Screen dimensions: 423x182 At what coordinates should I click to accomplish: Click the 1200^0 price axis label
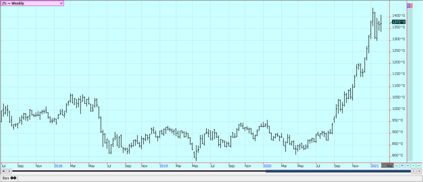[399, 62]
